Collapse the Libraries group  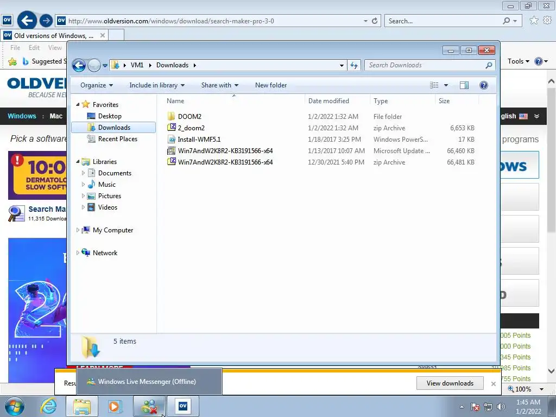(x=78, y=162)
